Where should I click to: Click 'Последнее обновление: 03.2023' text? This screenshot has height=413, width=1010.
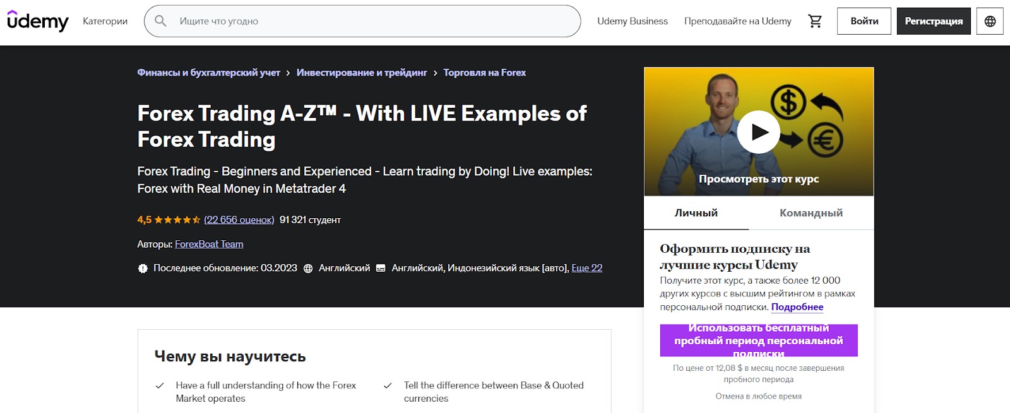point(225,268)
